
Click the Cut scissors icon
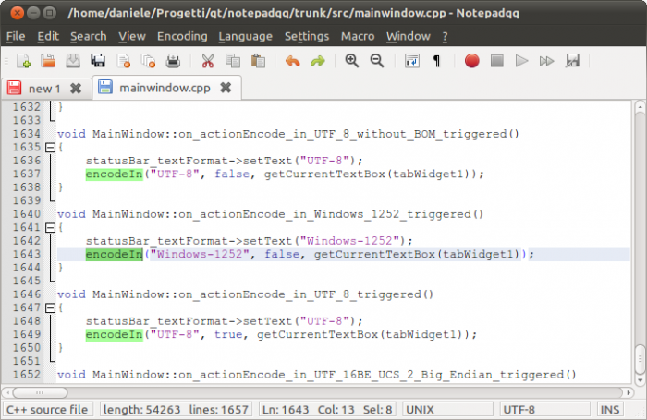(207, 61)
